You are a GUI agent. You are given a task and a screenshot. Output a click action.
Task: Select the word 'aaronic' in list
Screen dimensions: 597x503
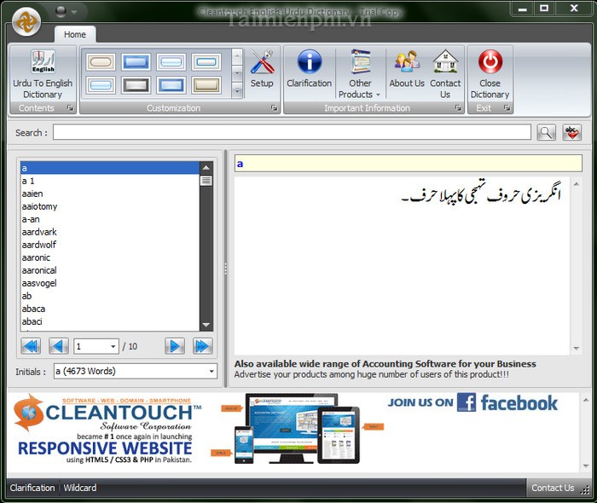point(110,257)
